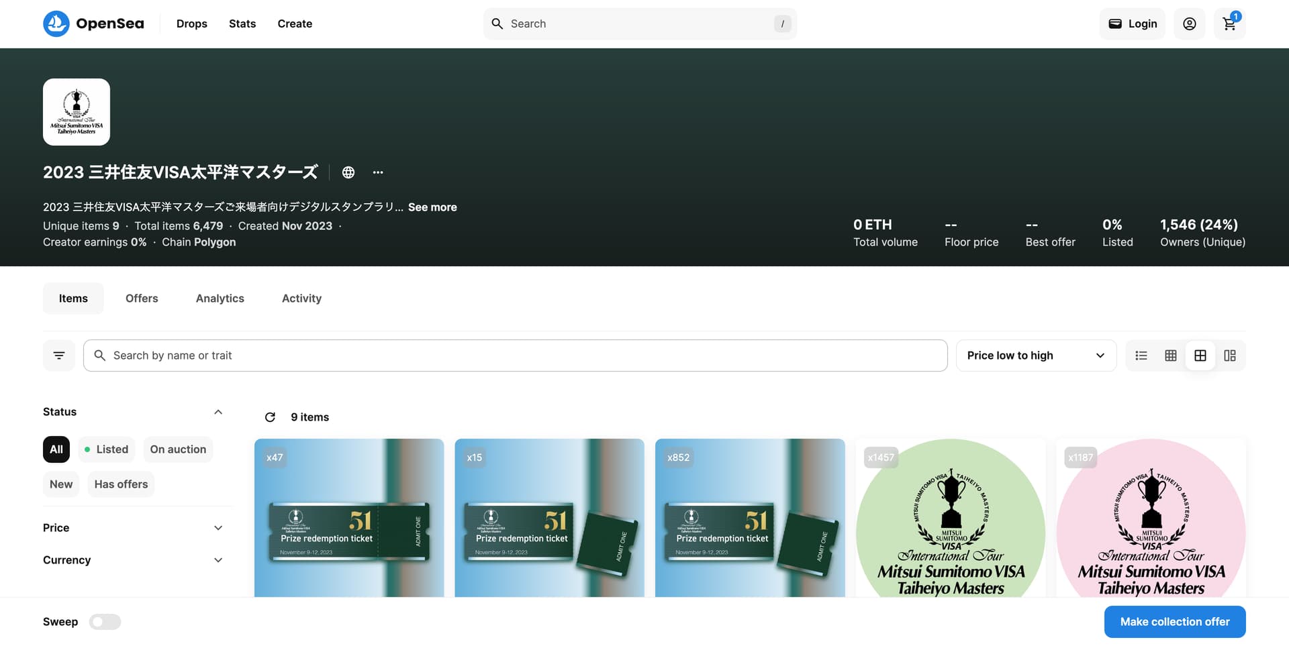Open the collection website globe icon

click(x=348, y=172)
